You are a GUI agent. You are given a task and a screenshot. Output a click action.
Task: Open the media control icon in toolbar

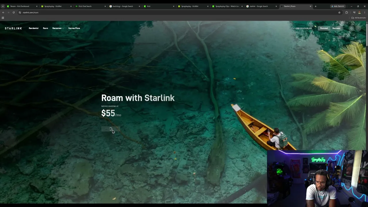354,13
